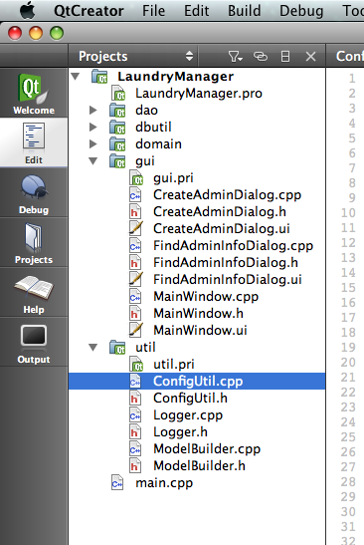Open the Build menu
This screenshot has width=364, height=545.
pos(245,11)
